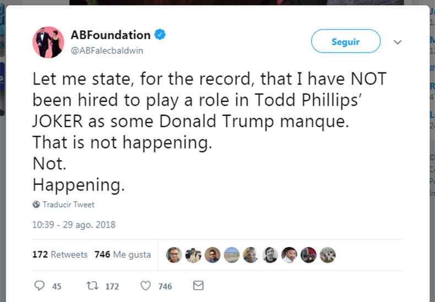Expand the tweet options chevron
Viewport: 435px width, 302px height.
tap(398, 42)
